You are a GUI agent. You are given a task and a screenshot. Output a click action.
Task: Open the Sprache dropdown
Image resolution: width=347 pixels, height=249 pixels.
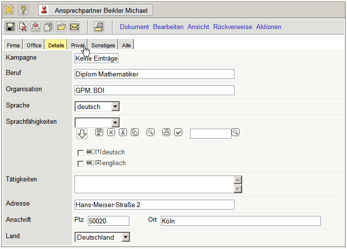pos(115,107)
